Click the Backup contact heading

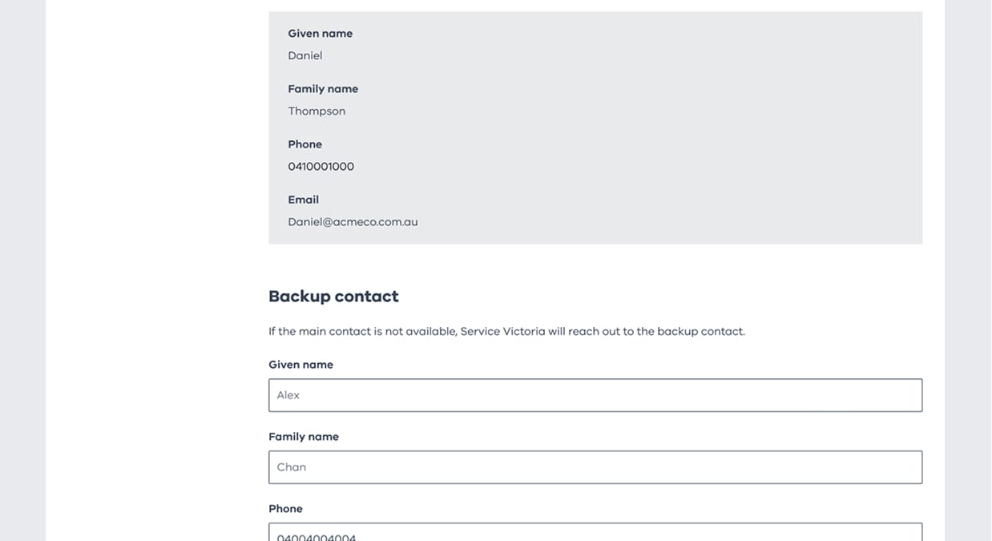333,297
